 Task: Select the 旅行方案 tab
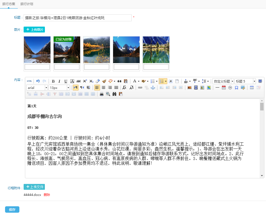(9, 4)
